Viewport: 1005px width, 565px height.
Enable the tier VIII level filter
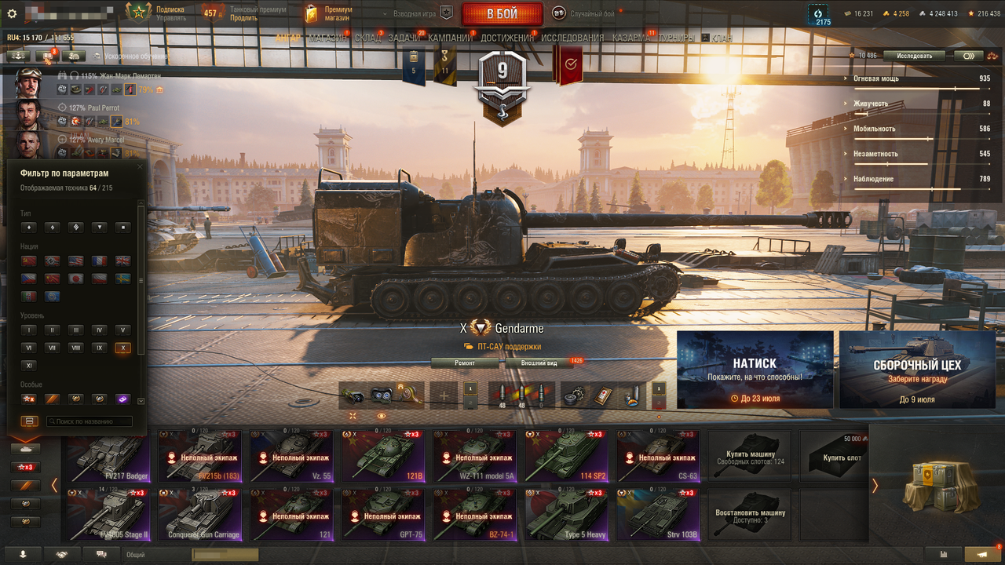coord(76,348)
